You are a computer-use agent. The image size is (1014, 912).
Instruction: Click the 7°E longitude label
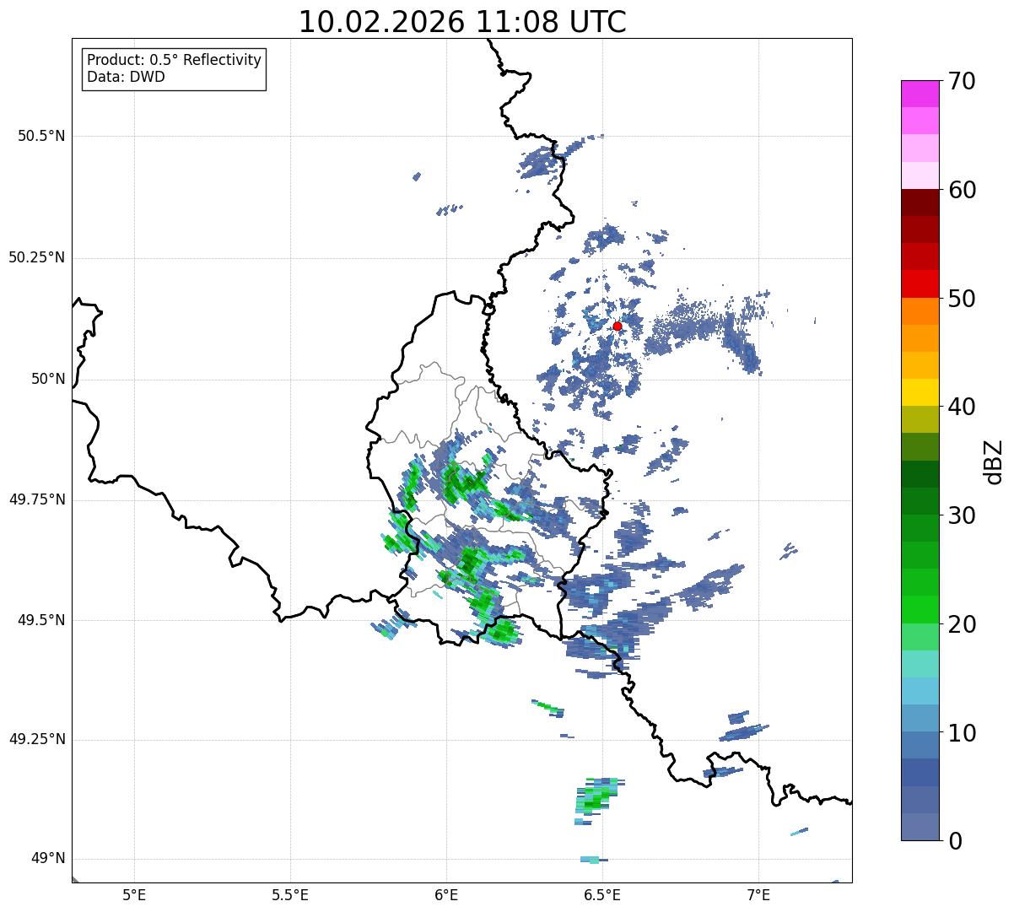tap(758, 895)
